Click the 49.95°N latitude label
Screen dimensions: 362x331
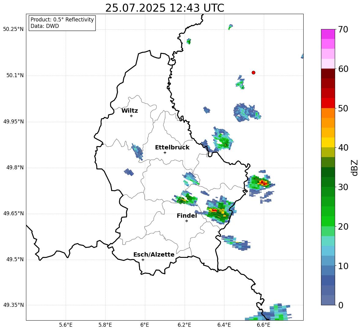click(13, 122)
